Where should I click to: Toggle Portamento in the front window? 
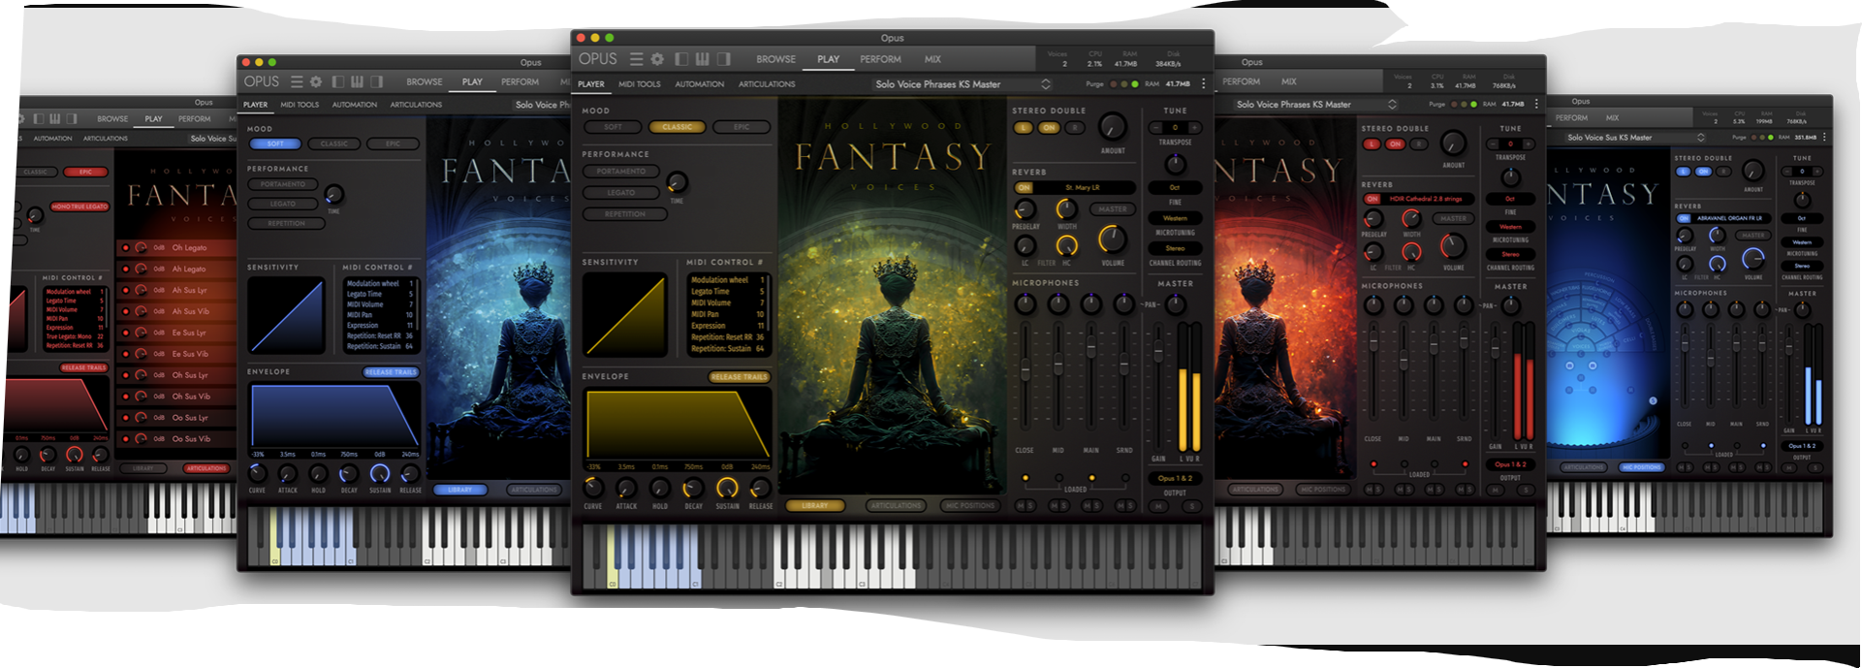click(x=620, y=172)
